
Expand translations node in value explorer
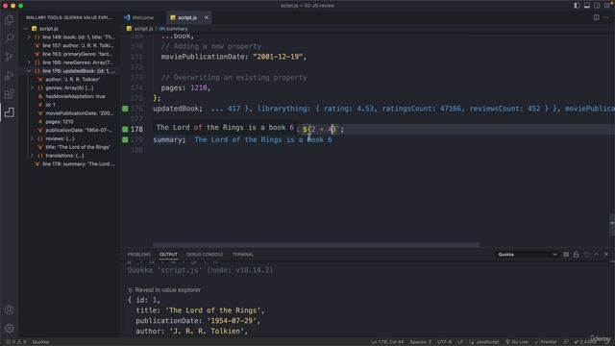(x=32, y=156)
